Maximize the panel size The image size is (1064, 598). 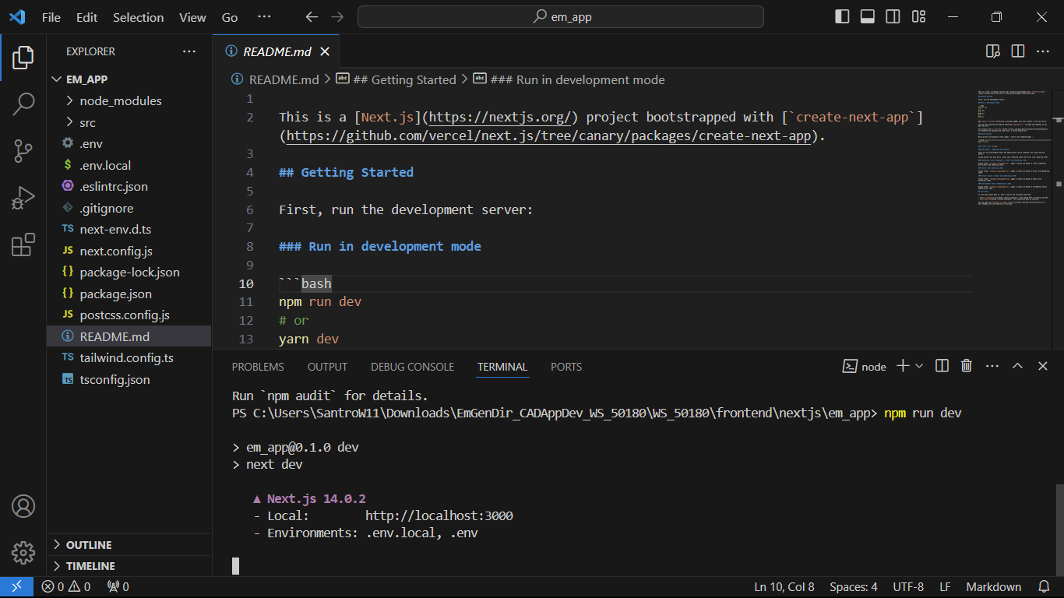point(1017,366)
